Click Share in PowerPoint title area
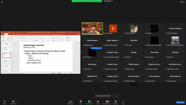Viewport: 186px width, 105px height. coord(78,34)
